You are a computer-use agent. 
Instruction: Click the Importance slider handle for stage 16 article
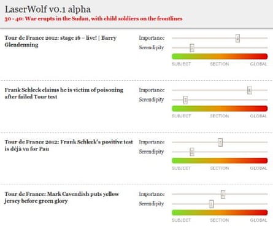tap(237, 38)
